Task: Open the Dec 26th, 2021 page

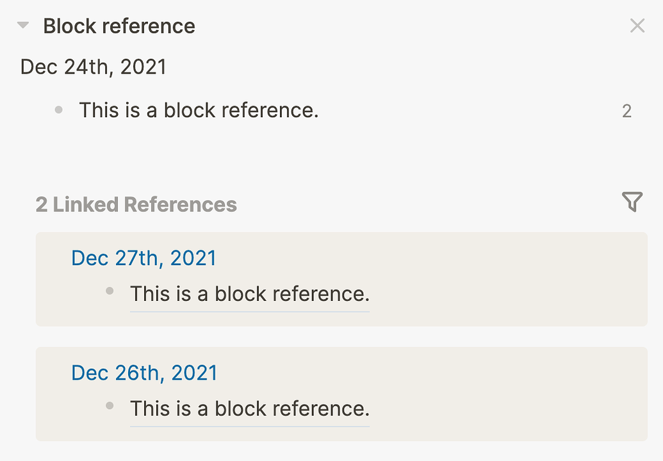Action: 143,373
